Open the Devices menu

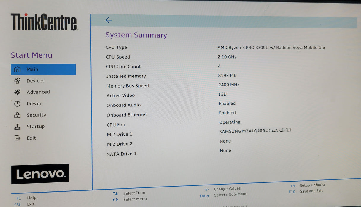point(36,81)
